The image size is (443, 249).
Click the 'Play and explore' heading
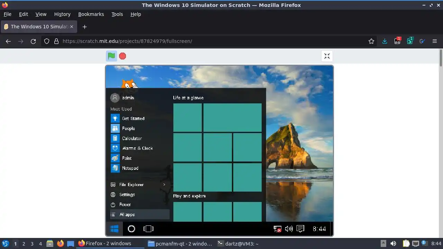[189, 196]
